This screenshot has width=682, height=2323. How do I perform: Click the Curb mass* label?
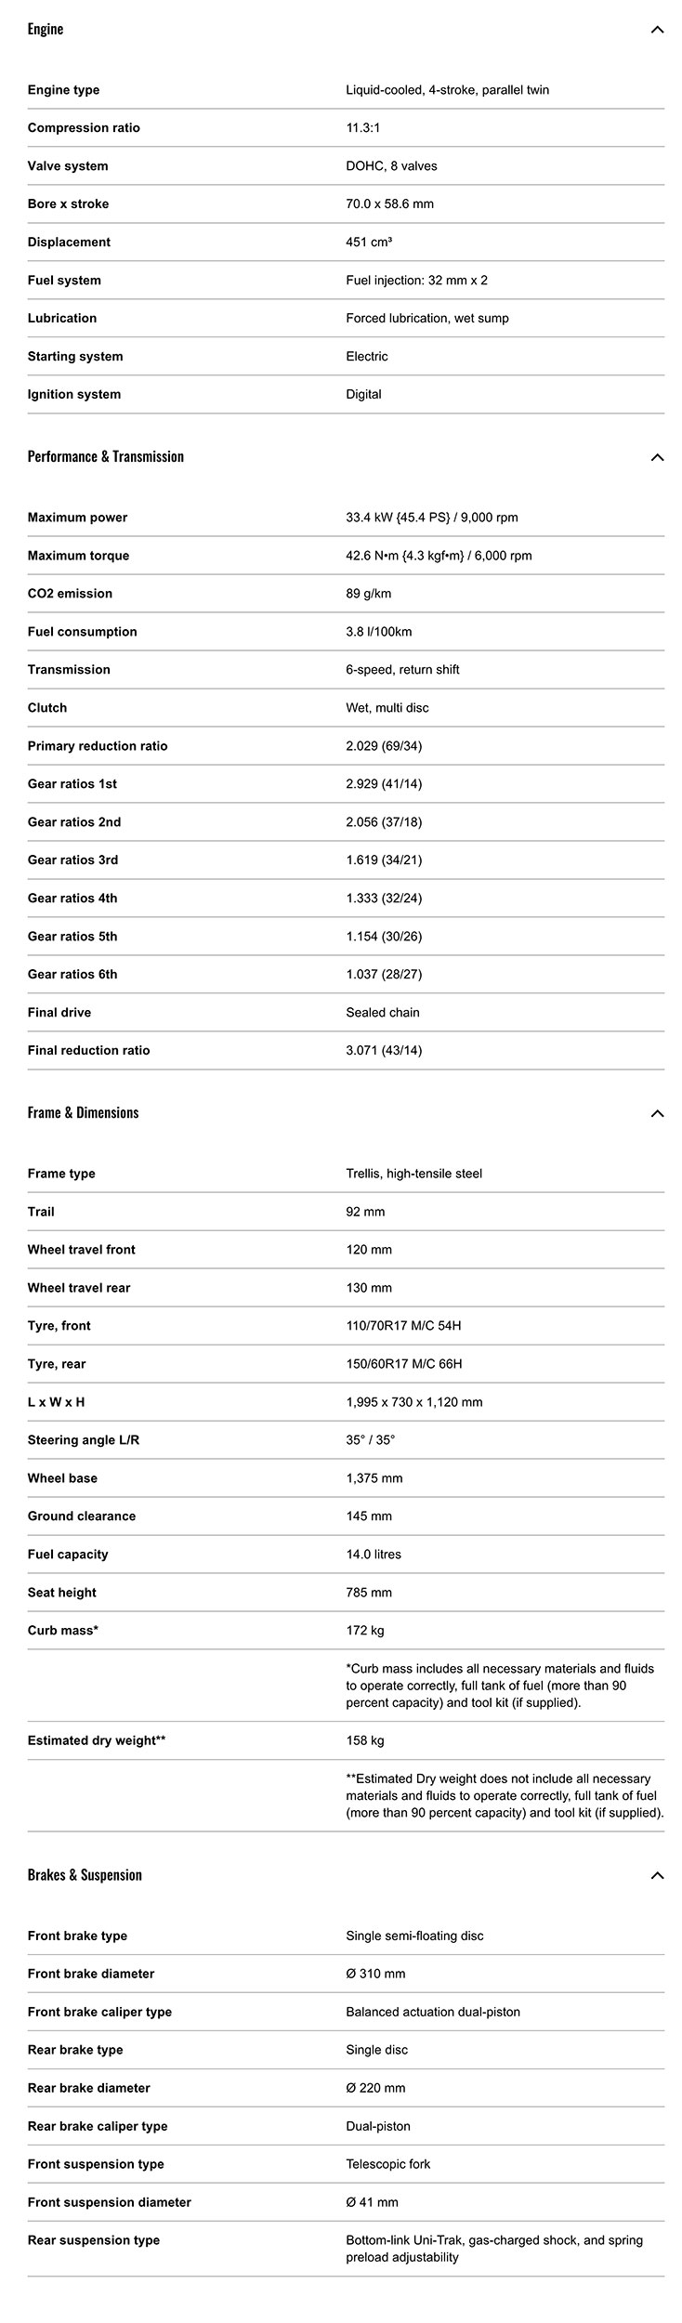point(63,1631)
